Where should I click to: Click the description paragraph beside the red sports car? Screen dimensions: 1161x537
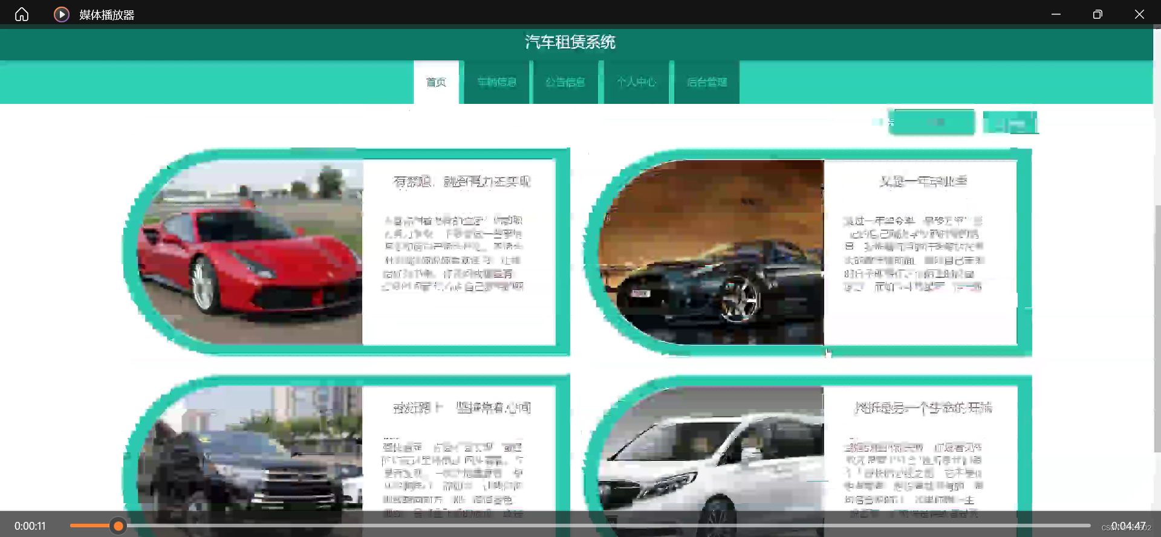(x=454, y=254)
